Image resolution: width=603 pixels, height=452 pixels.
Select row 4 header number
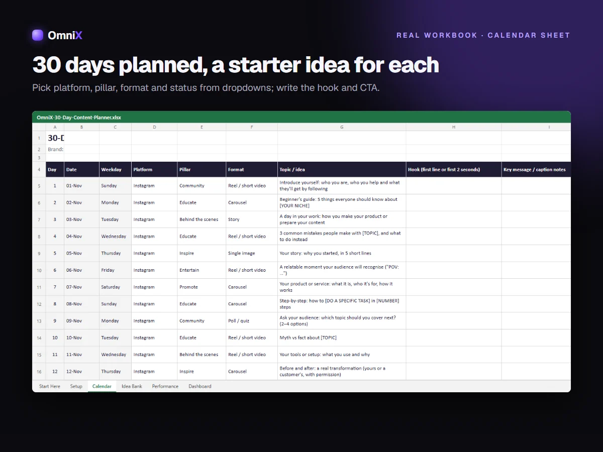click(x=39, y=170)
